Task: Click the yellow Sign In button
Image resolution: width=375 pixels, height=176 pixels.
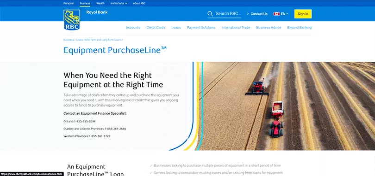Action: click(x=303, y=14)
